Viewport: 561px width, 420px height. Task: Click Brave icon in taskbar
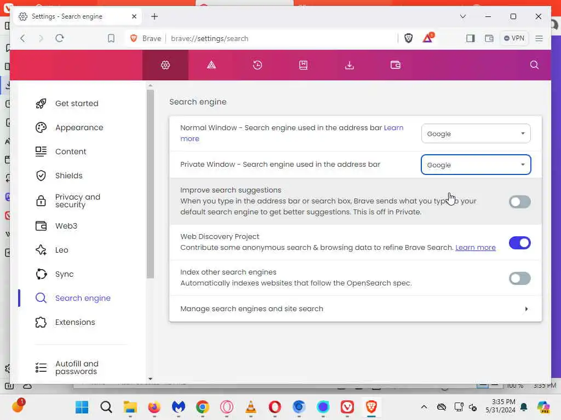tap(371, 407)
